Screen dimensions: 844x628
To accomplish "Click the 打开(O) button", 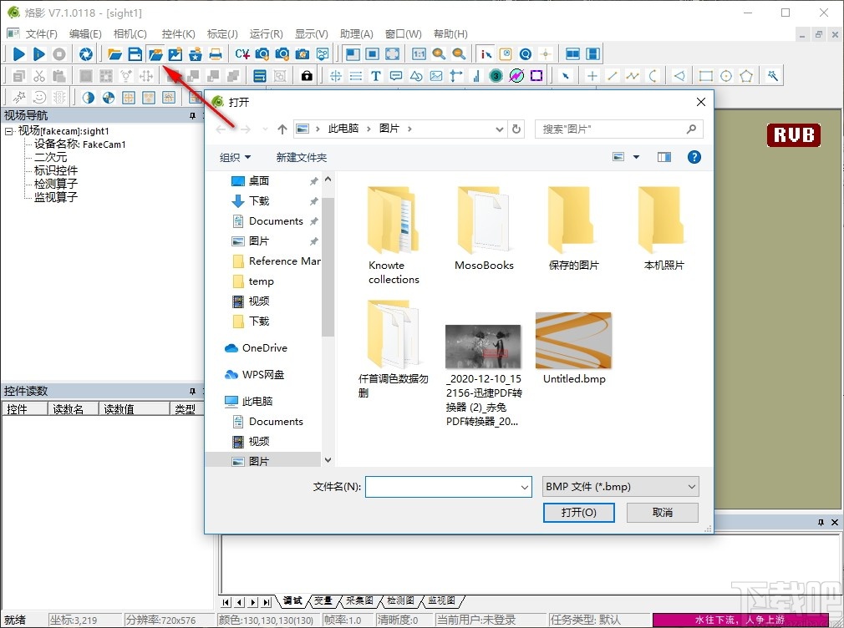I will click(578, 512).
